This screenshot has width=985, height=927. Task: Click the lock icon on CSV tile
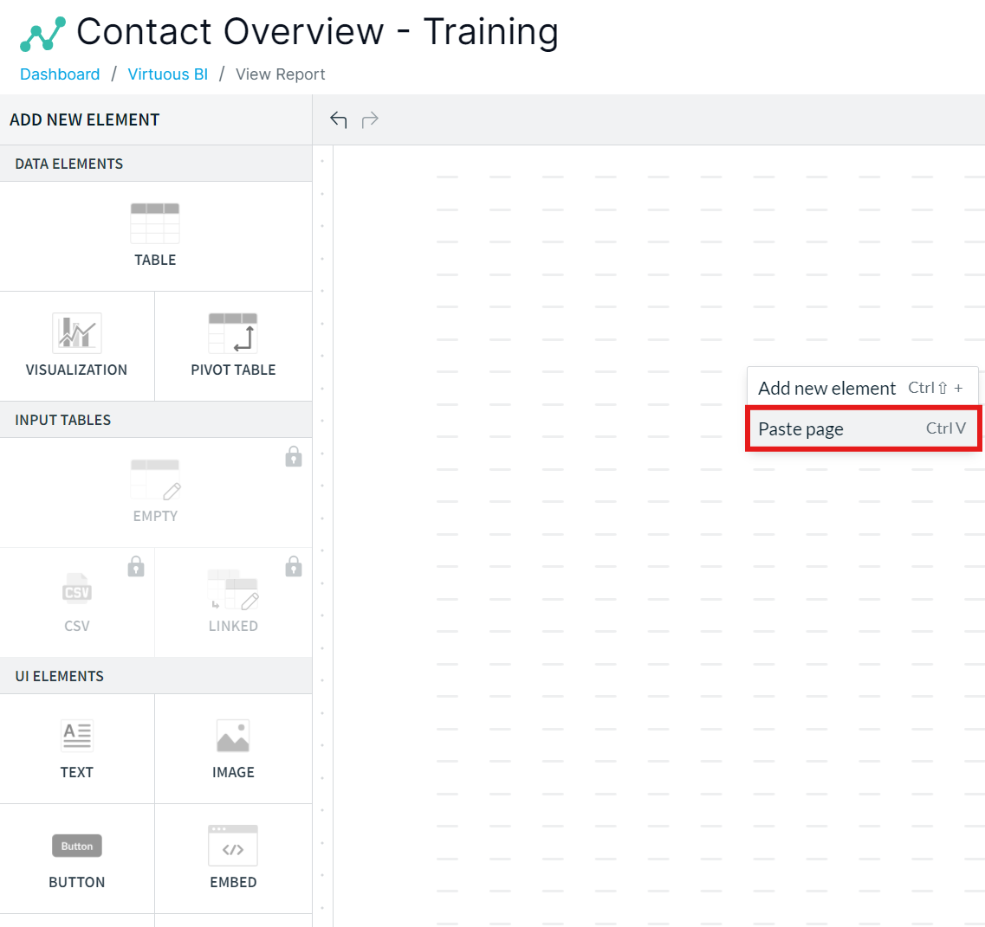[136, 566]
